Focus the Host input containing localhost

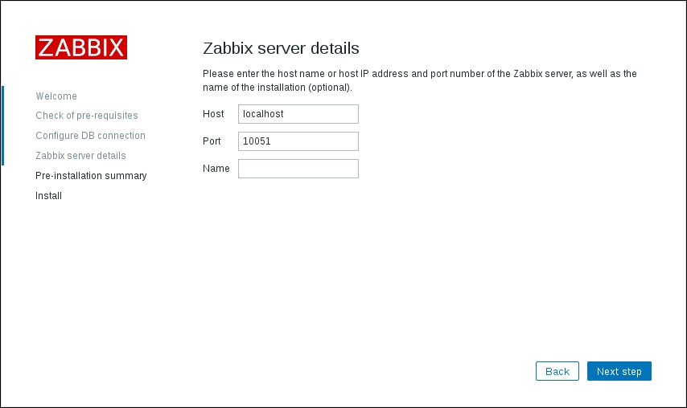(298, 114)
